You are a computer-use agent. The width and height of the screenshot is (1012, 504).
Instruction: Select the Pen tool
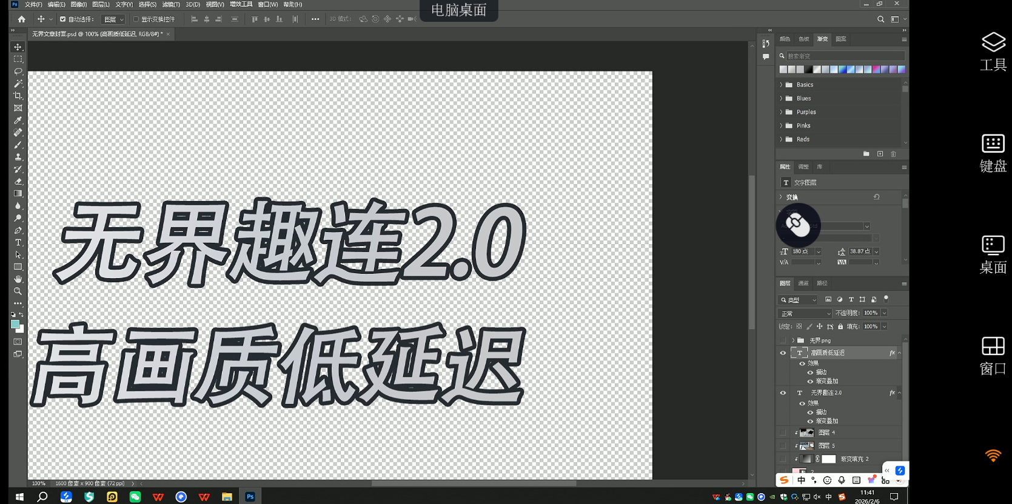tap(18, 230)
